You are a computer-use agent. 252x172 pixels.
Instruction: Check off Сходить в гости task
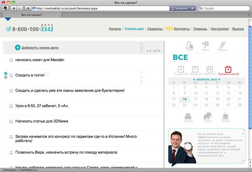[11, 75]
